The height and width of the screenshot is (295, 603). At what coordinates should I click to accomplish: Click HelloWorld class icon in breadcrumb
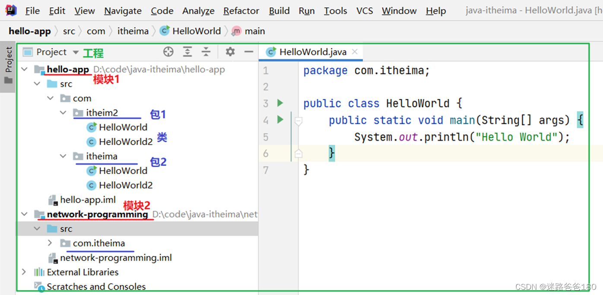(x=165, y=31)
